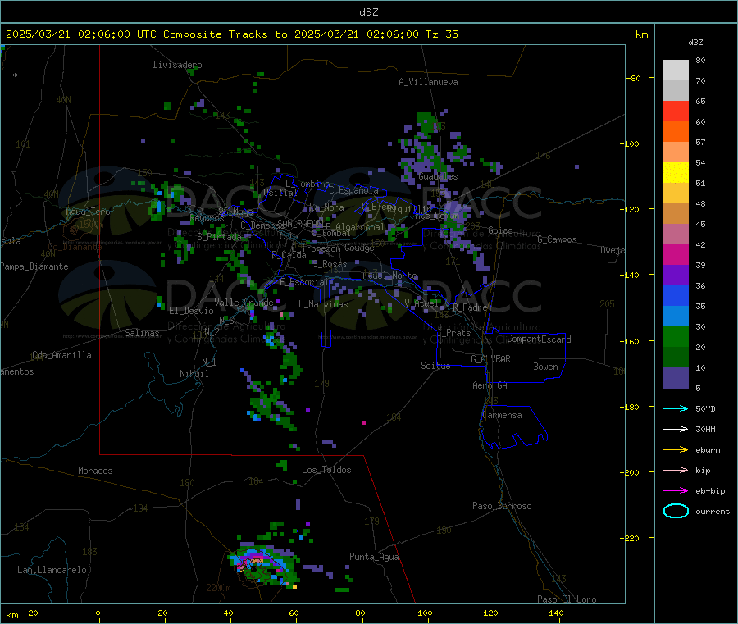Image resolution: width=738 pixels, height=624 pixels.
Task: Click the Lag.Llancanelo map label
Action: click(52, 571)
